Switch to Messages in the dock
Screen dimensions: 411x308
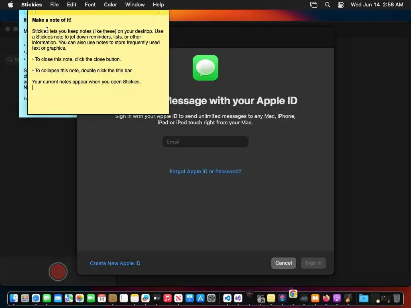[x=47, y=298]
